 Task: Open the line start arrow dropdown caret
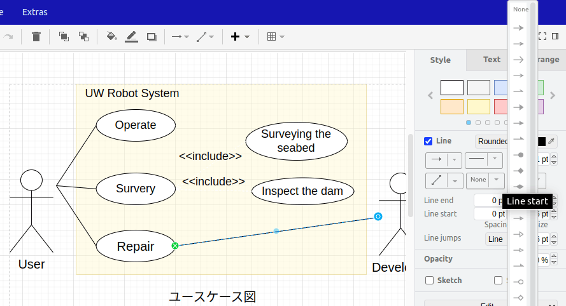pyautogui.click(x=455, y=159)
